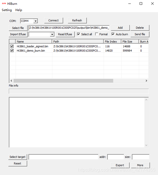Image resolution: width=158 pixels, height=175 pixels.
Task: Click the Select file button
Action: pos(18,28)
